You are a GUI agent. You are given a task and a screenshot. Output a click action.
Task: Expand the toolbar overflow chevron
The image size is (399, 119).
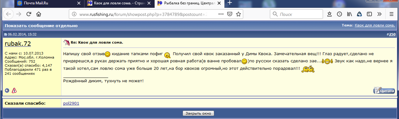[379, 14]
